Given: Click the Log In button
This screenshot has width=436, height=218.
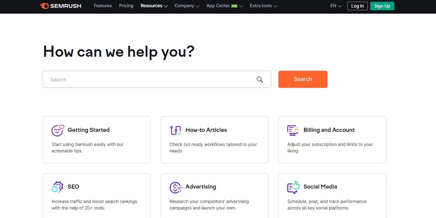Looking at the screenshot, I should [357, 6].
